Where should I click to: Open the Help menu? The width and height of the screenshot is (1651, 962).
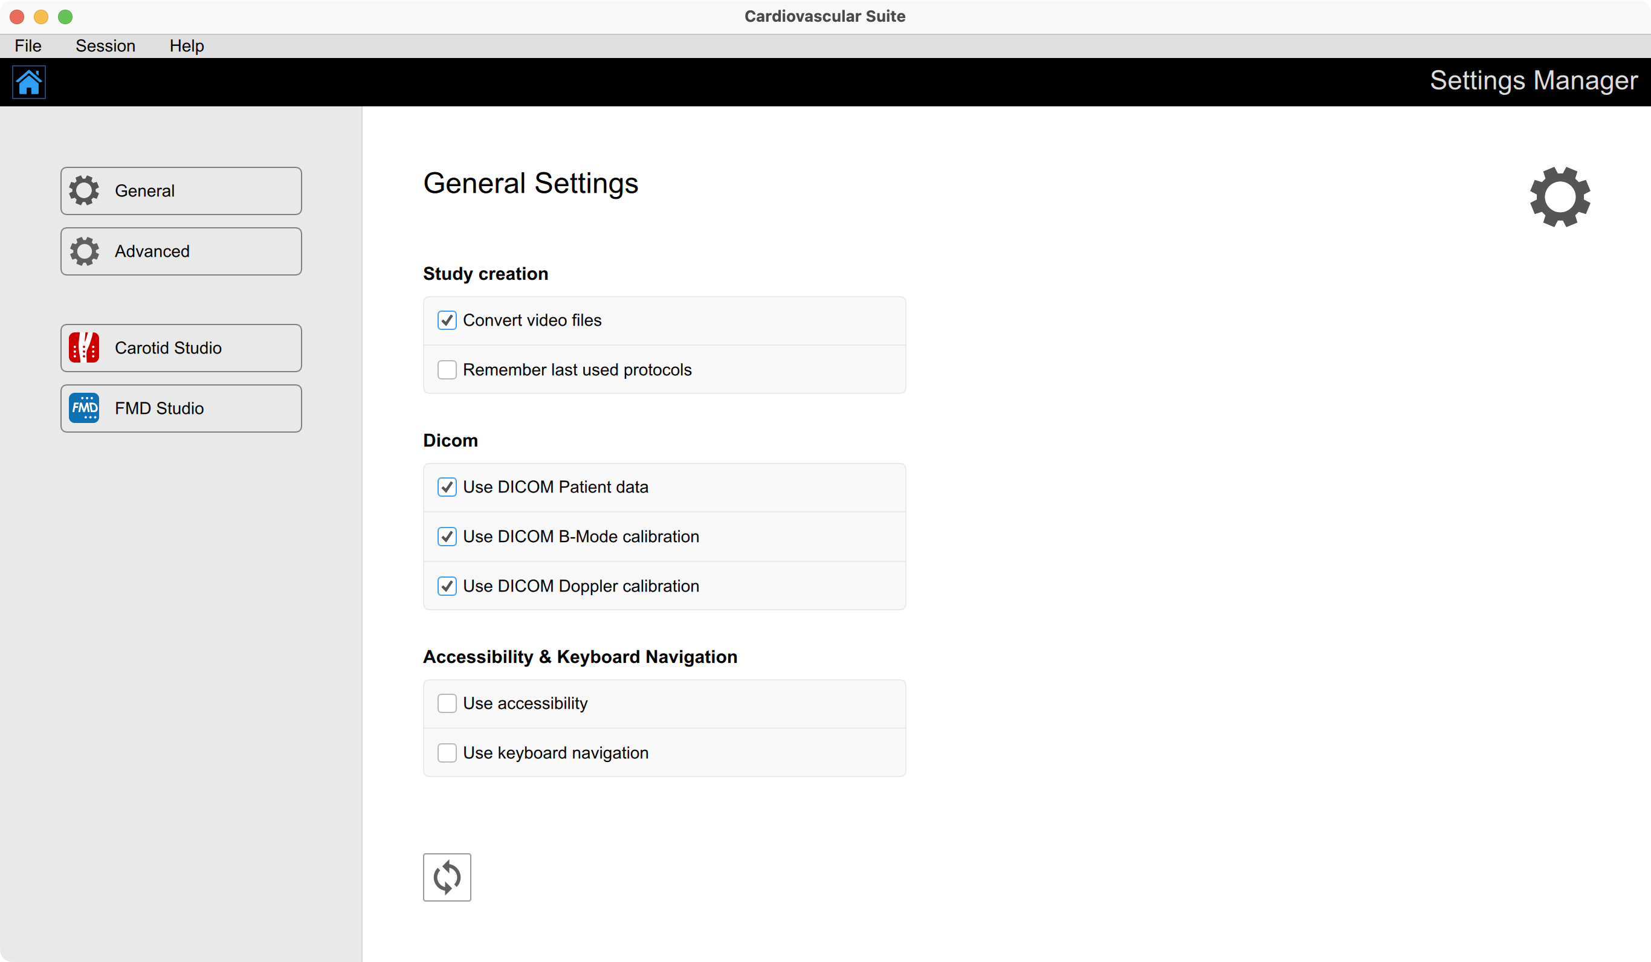coord(187,46)
